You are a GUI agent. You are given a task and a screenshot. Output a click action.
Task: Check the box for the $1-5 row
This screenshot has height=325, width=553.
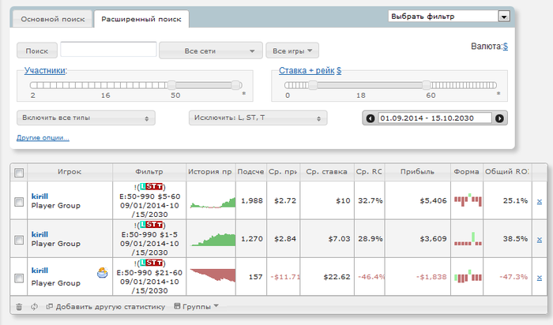[x=19, y=240]
